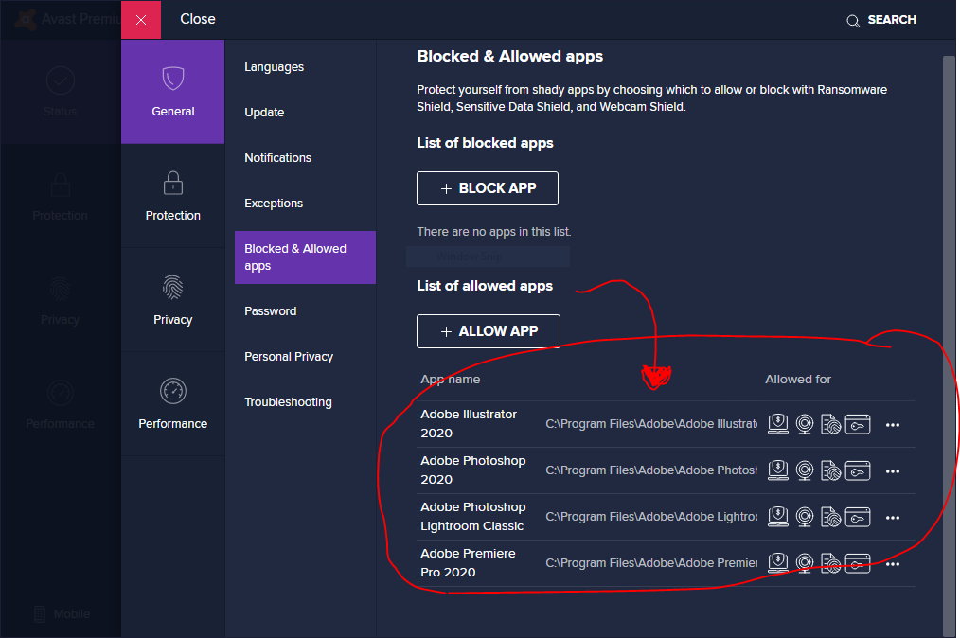This screenshot has height=638, width=960.
Task: Click the Adobe Illustrator file path
Action: tap(651, 424)
